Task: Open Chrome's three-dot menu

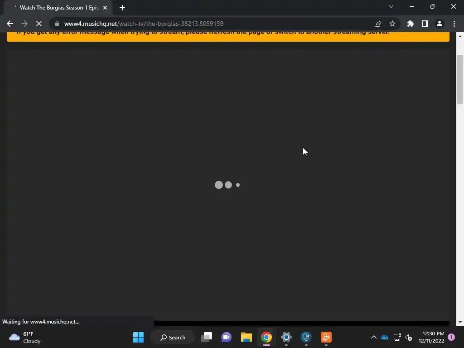Action: coord(454,24)
